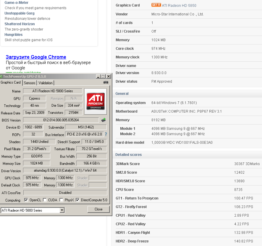
Task: Click the Module 2 Samsung memory value
Action: 178,134
